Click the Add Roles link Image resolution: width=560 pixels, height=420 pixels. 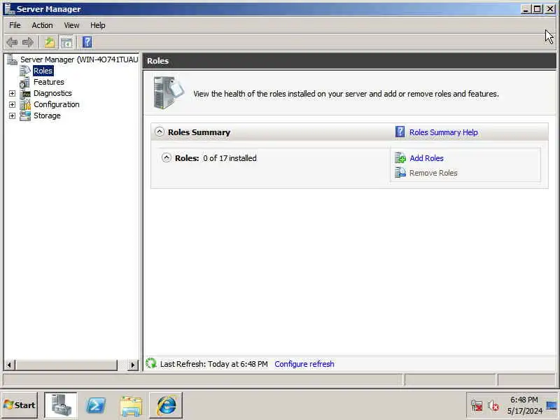[x=426, y=158]
